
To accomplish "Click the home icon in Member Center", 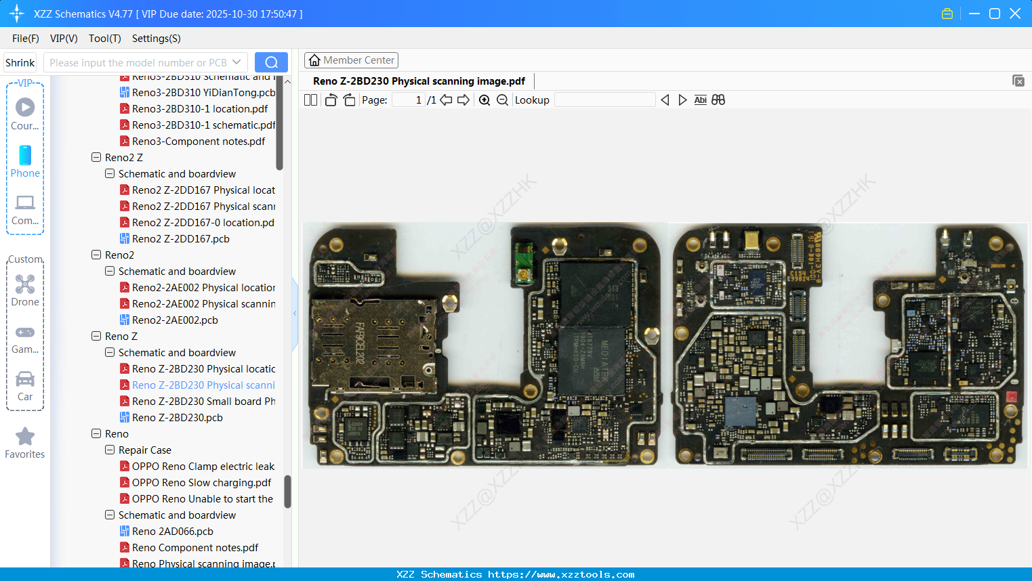I will tap(314, 60).
